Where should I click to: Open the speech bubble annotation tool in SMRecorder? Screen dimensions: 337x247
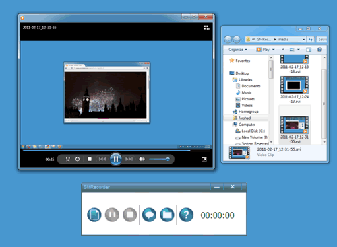coord(149,215)
